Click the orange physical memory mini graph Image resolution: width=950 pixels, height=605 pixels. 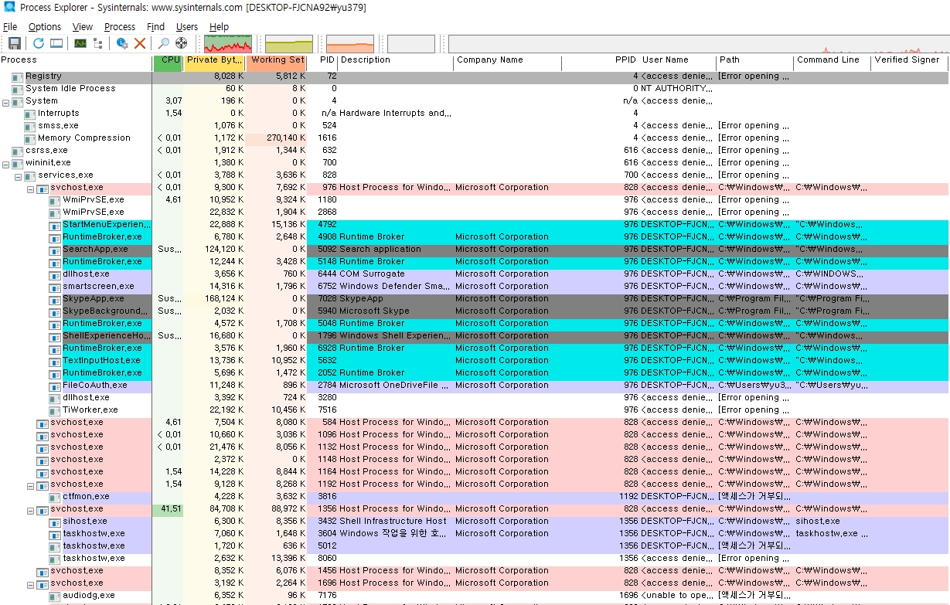350,44
